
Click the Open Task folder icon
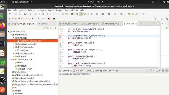click(133, 14)
